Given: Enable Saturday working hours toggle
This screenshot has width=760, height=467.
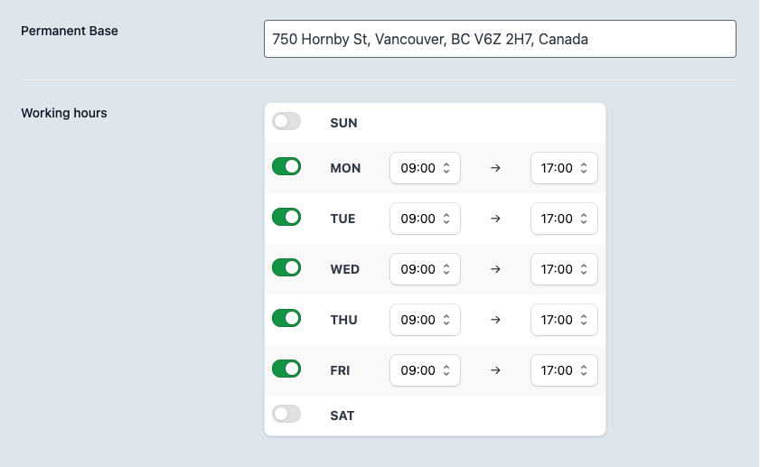Looking at the screenshot, I should pyautogui.click(x=286, y=415).
